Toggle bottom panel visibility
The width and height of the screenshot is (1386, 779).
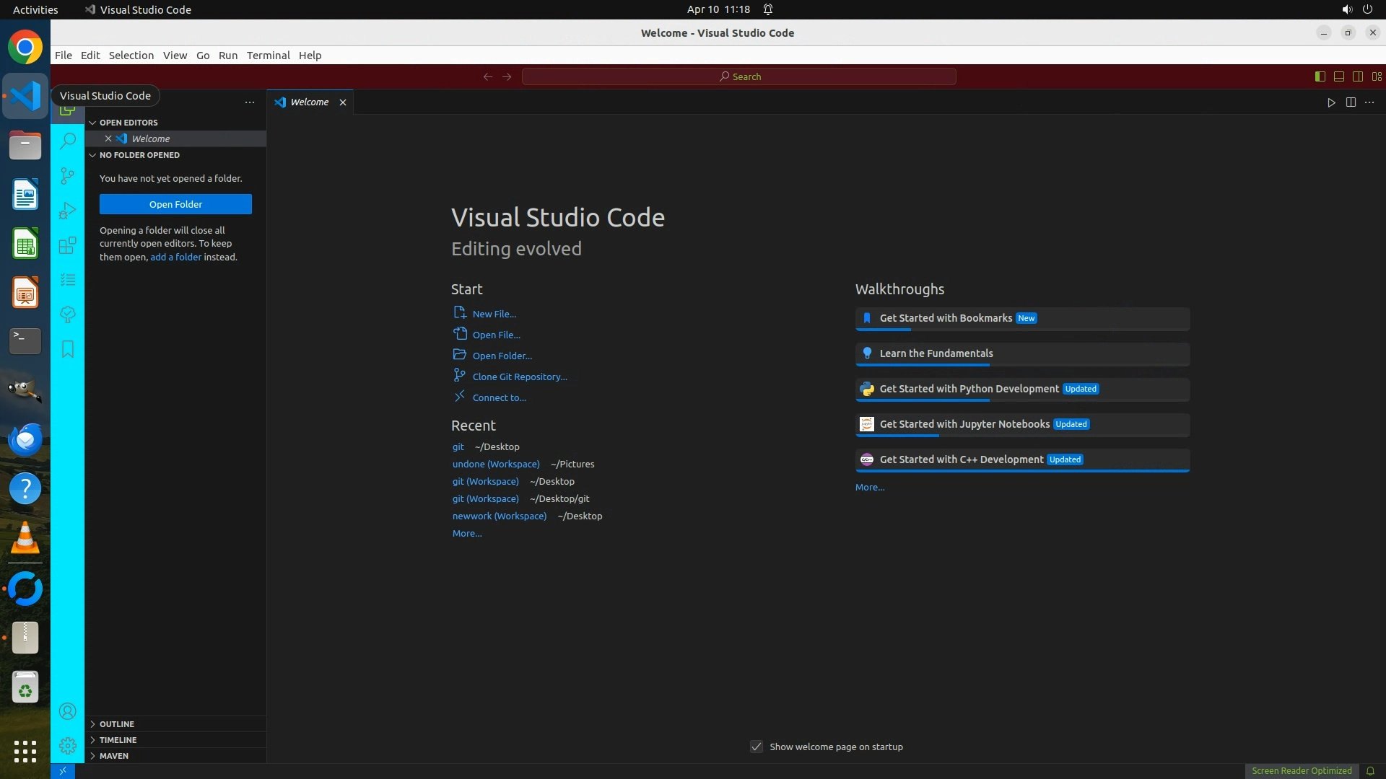pyautogui.click(x=1338, y=76)
